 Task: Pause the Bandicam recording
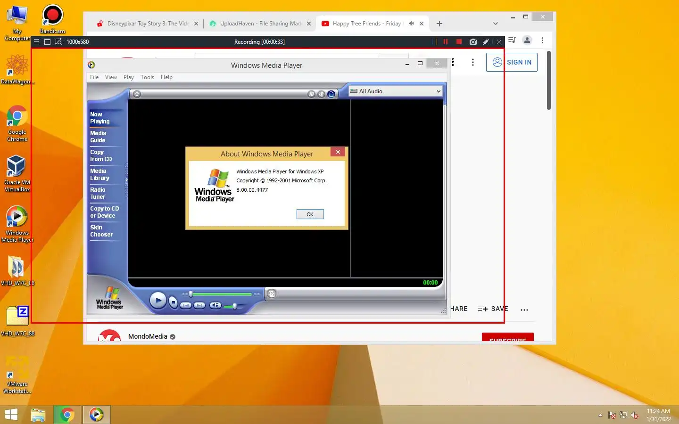click(446, 42)
